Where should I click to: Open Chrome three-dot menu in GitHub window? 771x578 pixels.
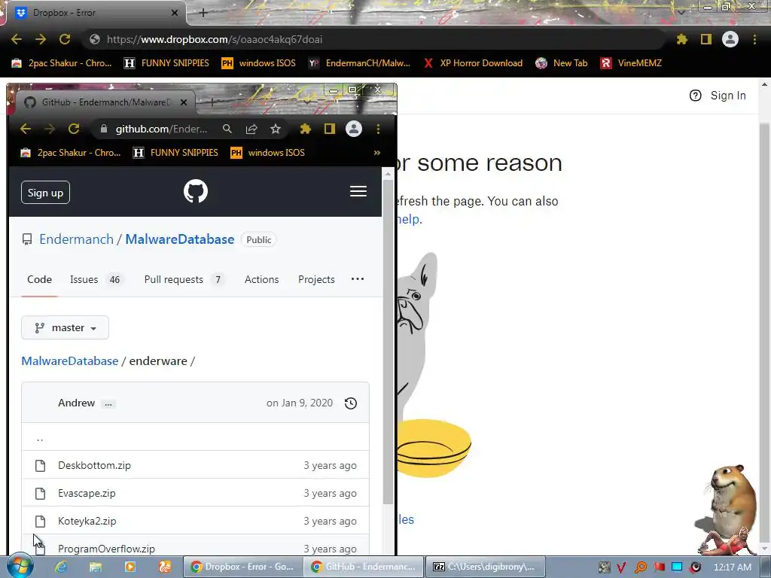(378, 129)
